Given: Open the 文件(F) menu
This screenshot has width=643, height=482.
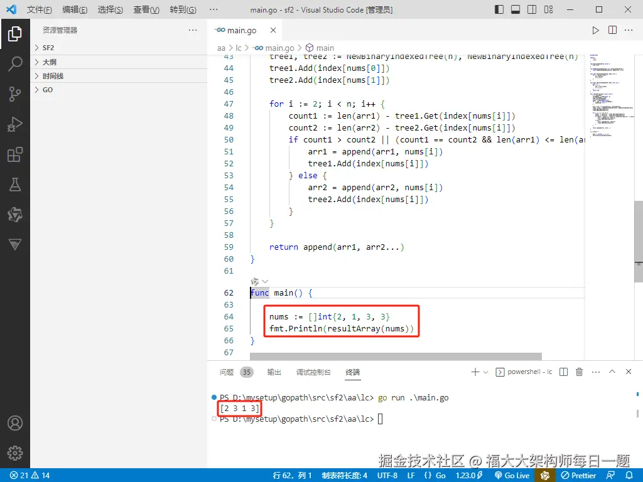Looking at the screenshot, I should 40,9.
